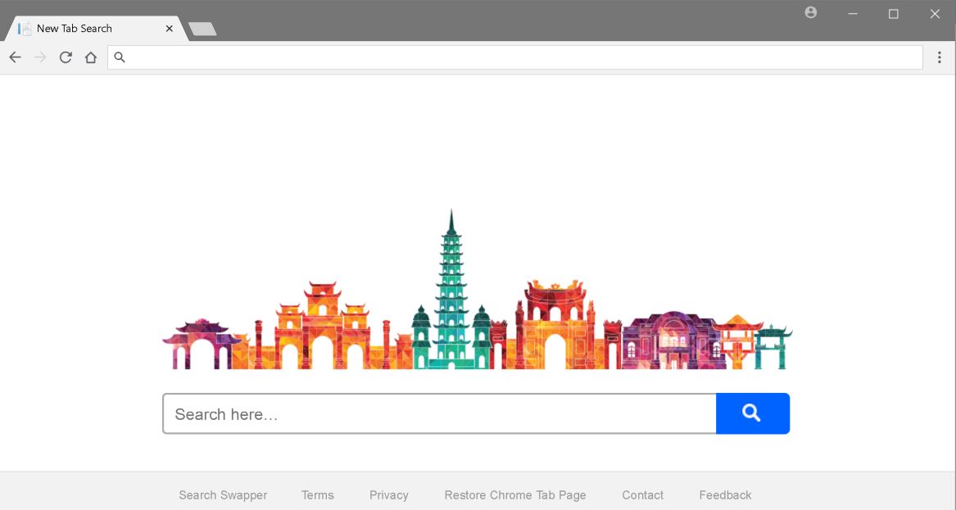Click the colorful city skyline image

click(478, 290)
